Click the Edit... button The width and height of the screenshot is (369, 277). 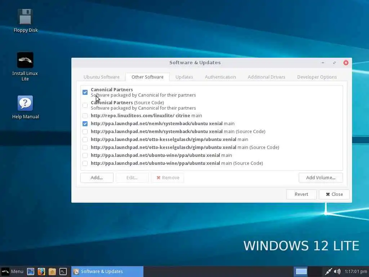point(132,177)
